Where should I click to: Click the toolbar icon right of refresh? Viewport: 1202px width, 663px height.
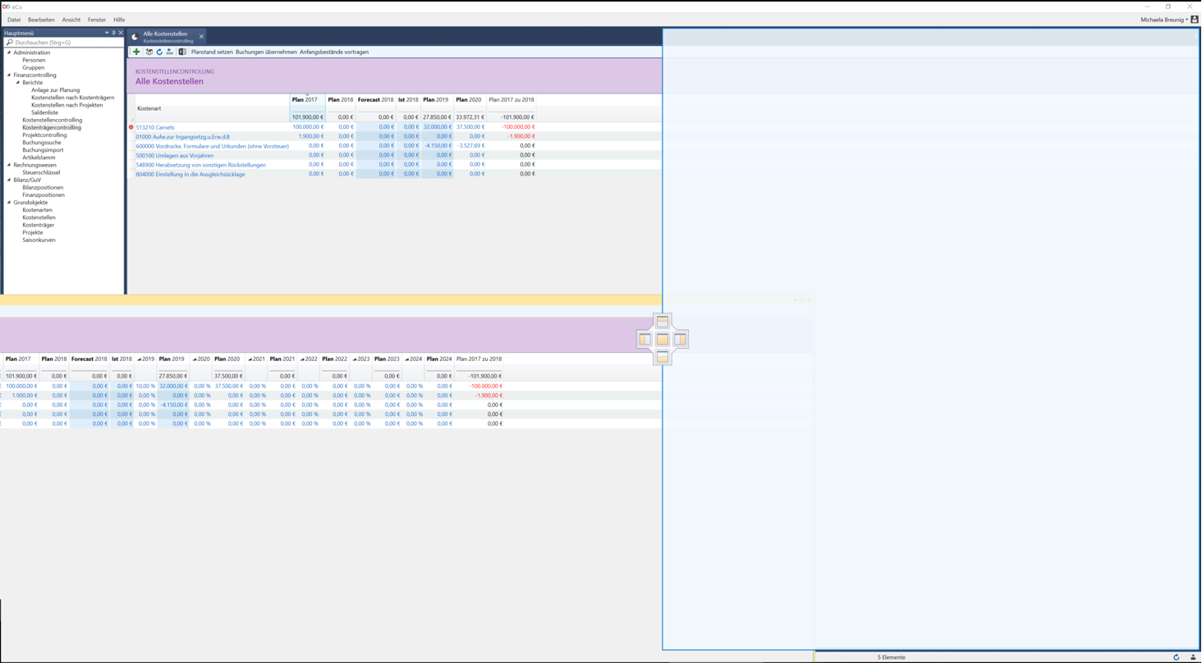170,52
